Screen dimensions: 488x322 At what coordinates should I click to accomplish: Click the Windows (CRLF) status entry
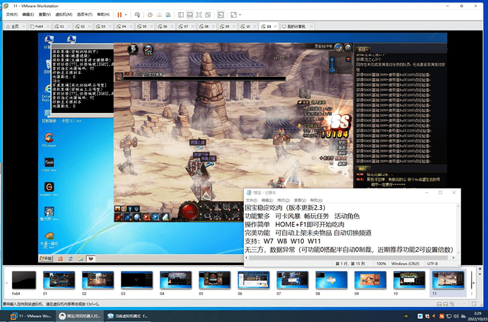coord(405,263)
